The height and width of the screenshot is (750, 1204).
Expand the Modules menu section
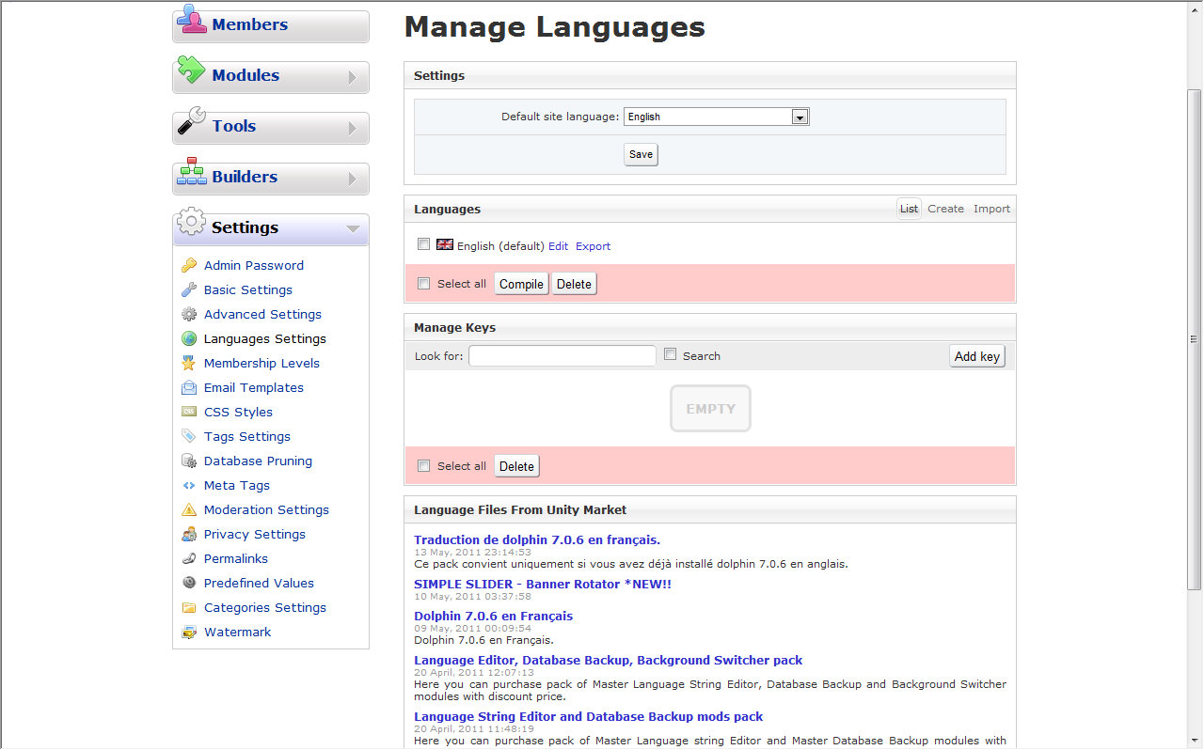[271, 76]
